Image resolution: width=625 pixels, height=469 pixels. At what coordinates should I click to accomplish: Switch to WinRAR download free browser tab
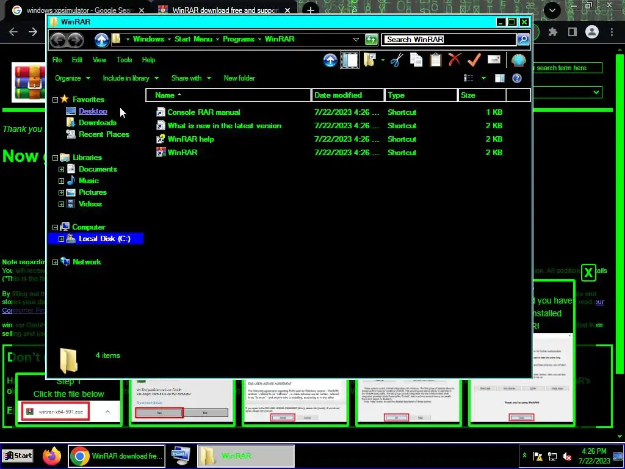point(225,10)
